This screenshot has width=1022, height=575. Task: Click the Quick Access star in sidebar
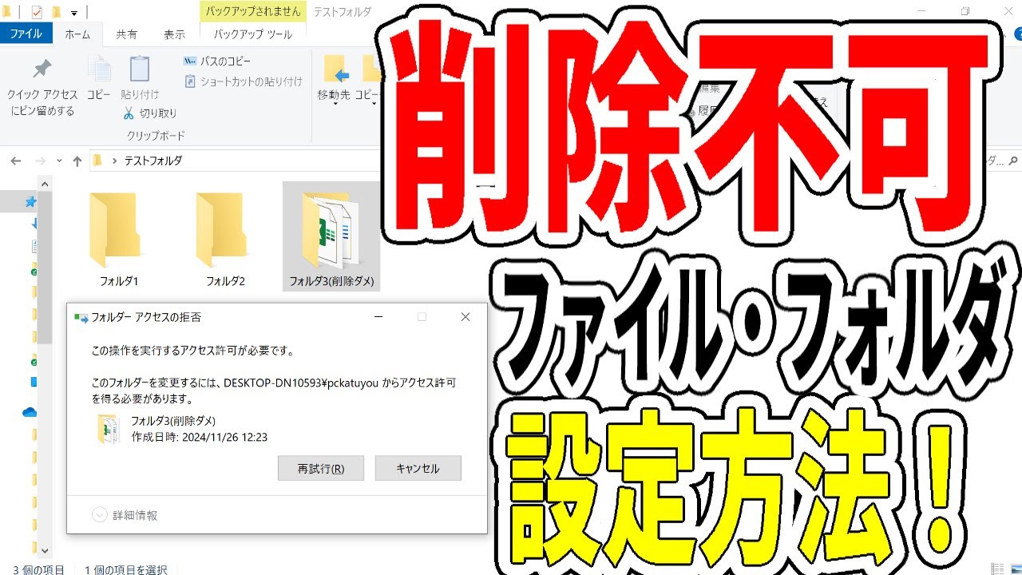coord(30,203)
